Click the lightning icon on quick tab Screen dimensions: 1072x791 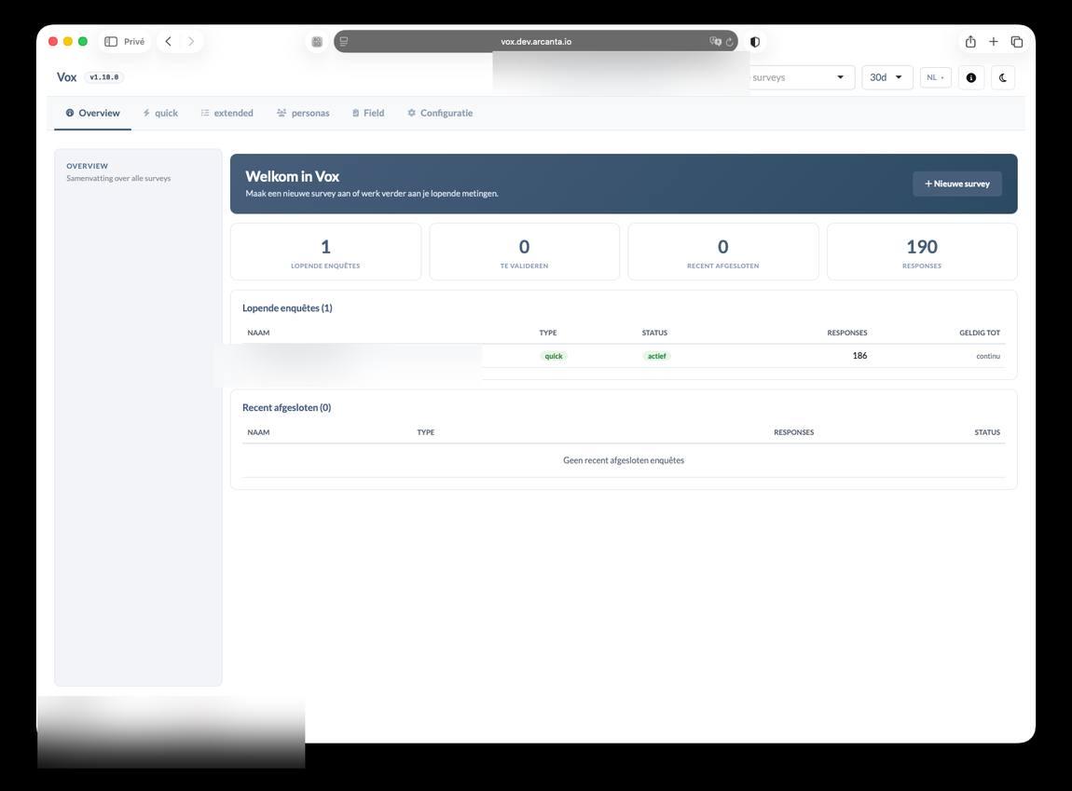pyautogui.click(x=146, y=113)
